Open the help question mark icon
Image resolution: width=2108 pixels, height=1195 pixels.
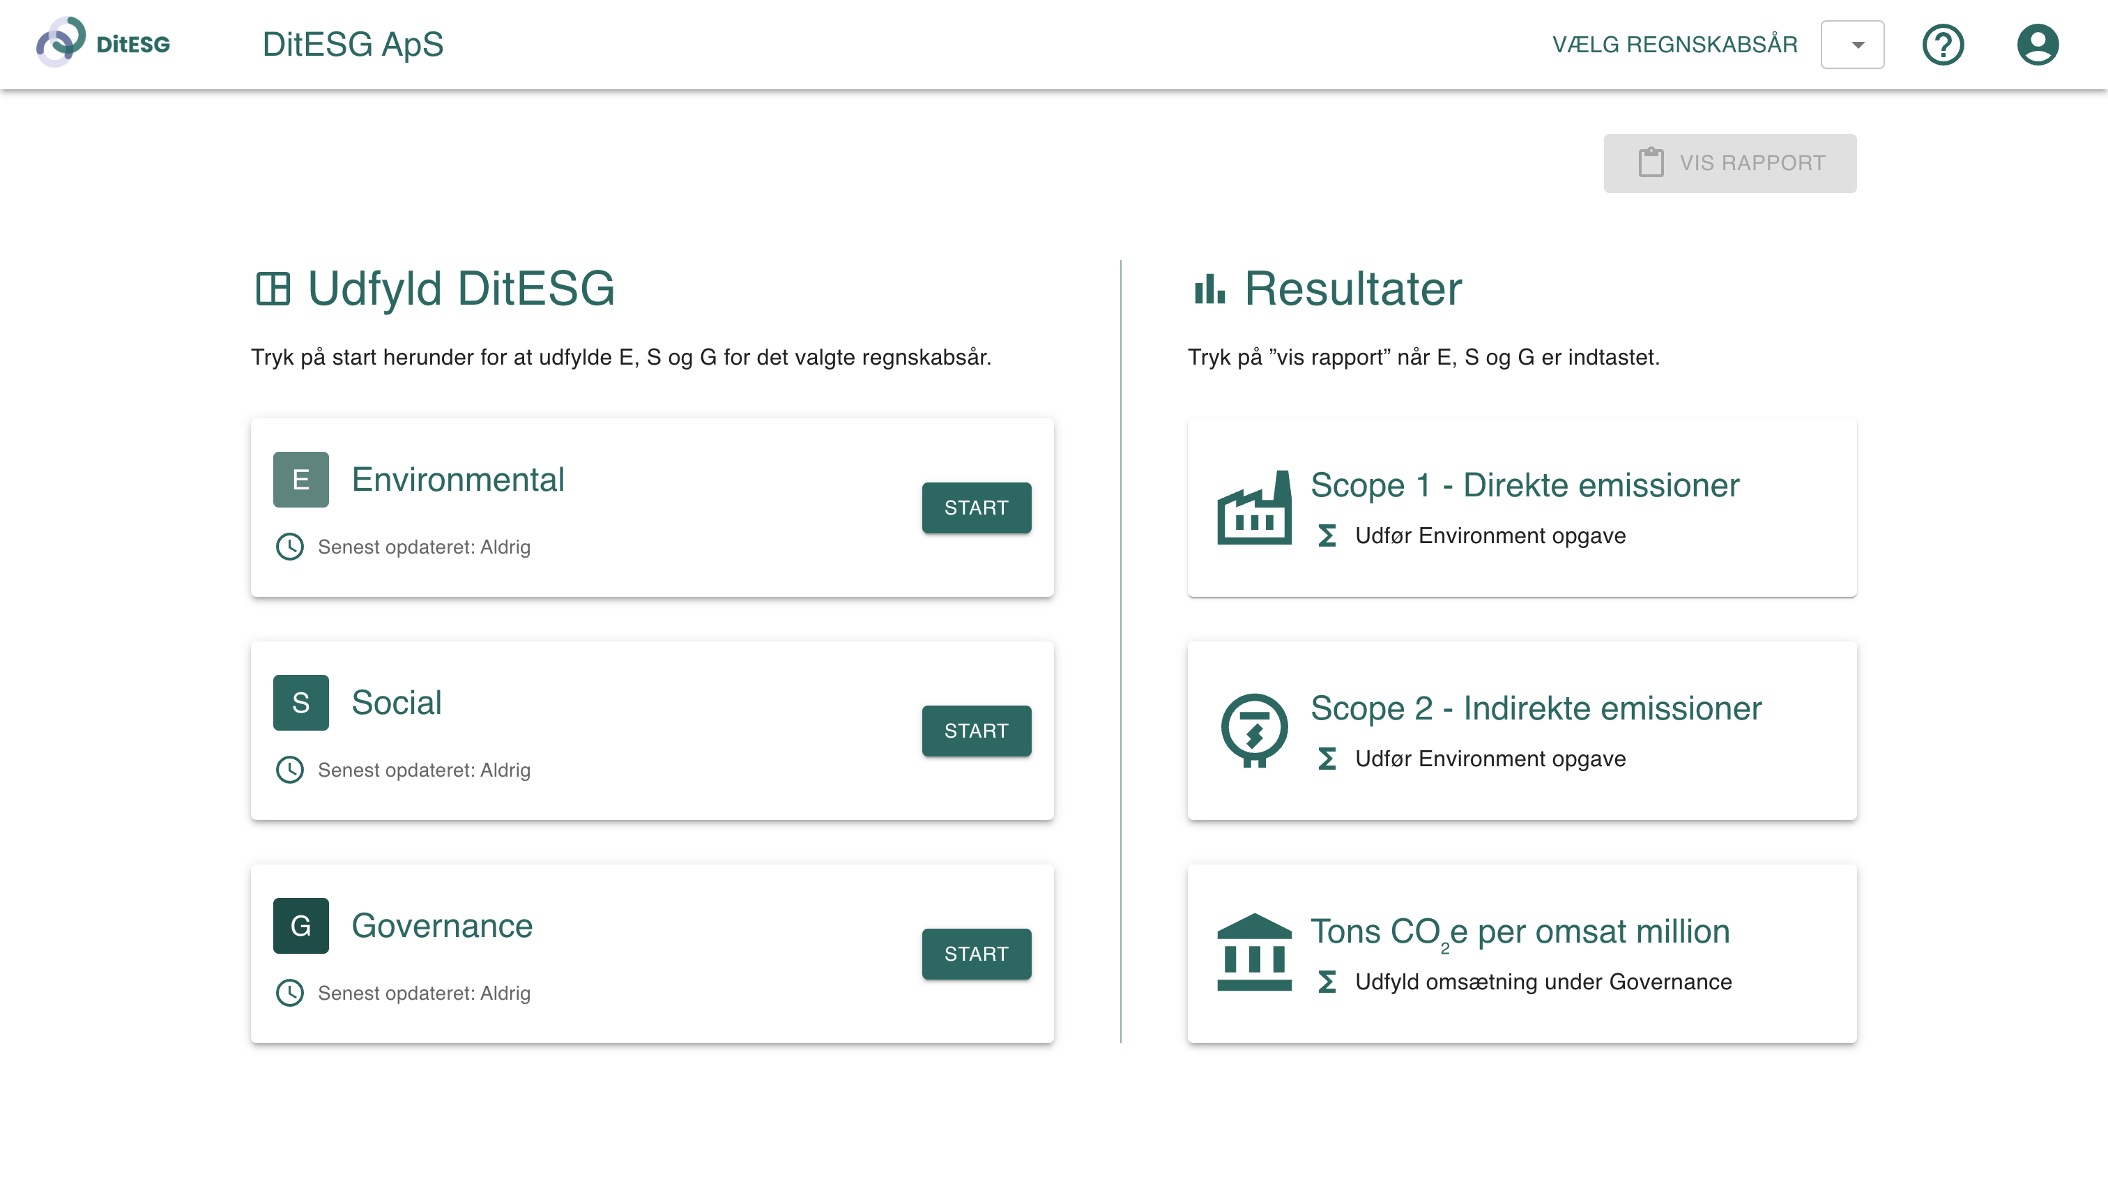click(x=1942, y=45)
